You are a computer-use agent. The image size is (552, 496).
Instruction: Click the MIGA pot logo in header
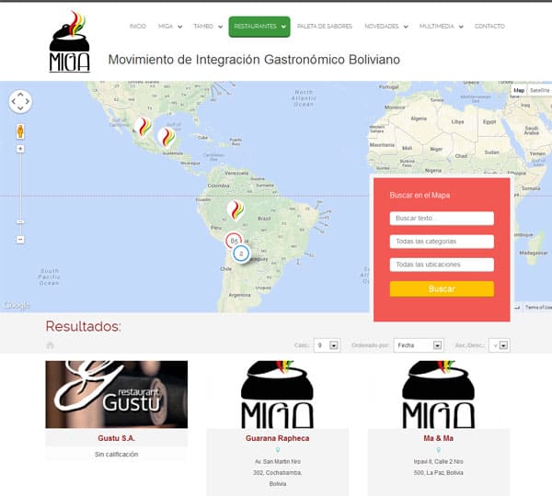point(70,41)
